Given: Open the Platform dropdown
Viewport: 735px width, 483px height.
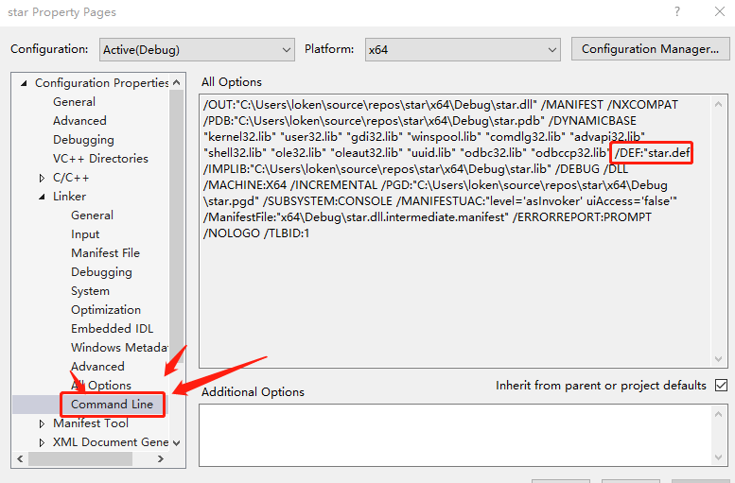Looking at the screenshot, I should pos(462,49).
